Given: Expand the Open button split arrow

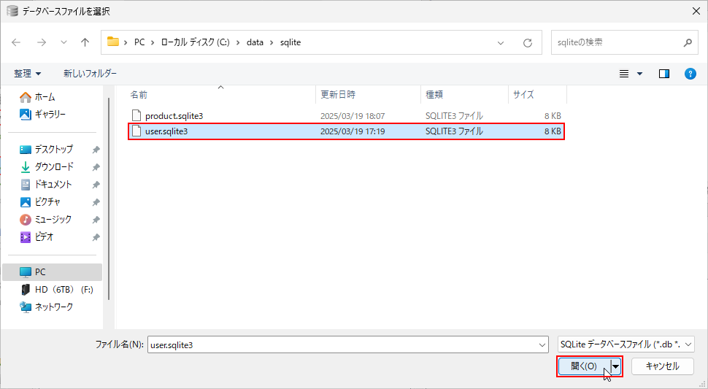Looking at the screenshot, I should point(616,366).
